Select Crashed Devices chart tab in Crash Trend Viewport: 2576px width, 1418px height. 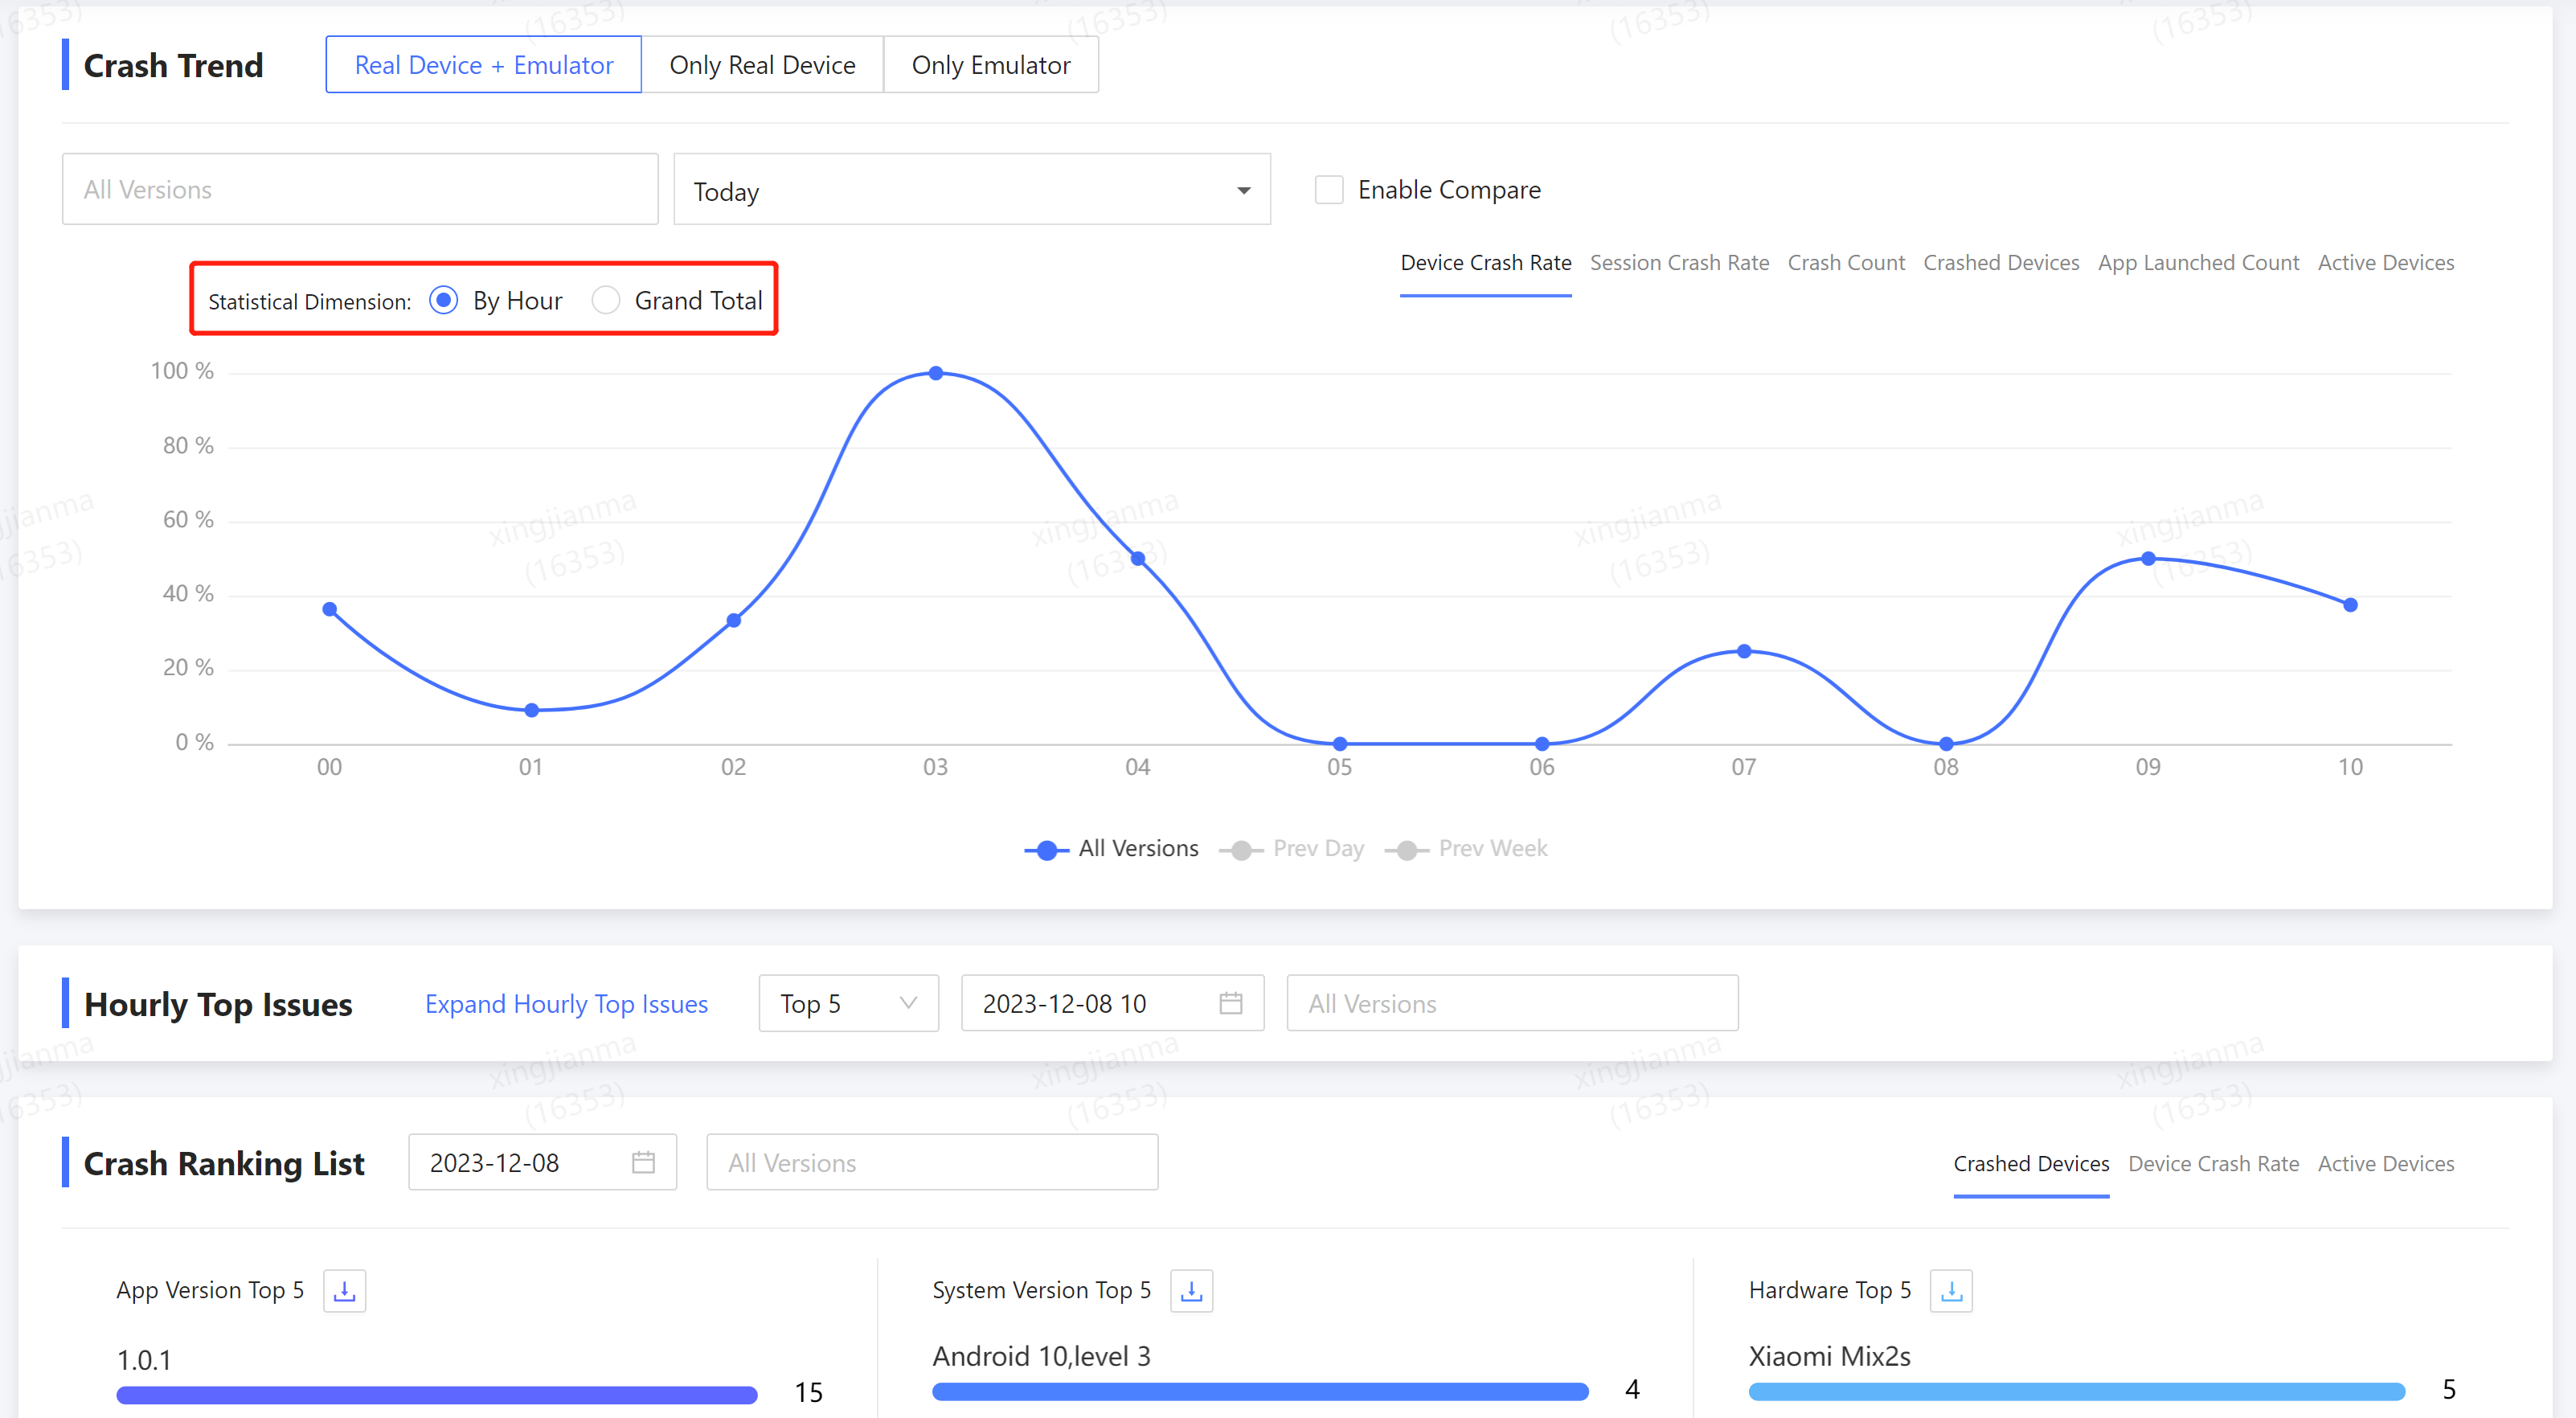pos(2001,263)
